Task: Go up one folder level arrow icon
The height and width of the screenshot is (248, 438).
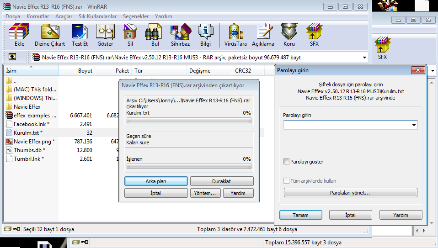Action: pyautogui.click(x=12, y=57)
